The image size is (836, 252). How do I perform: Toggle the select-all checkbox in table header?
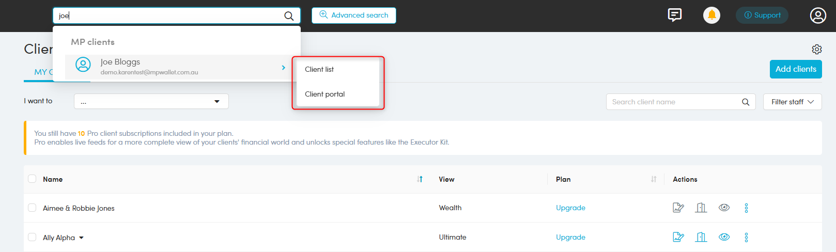(32, 179)
